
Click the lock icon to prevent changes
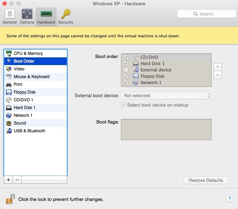10,199
